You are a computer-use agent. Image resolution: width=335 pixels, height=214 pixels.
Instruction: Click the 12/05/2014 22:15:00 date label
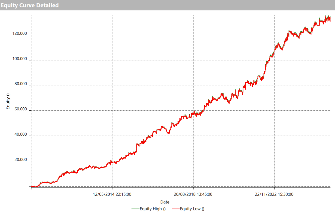tap(112, 194)
